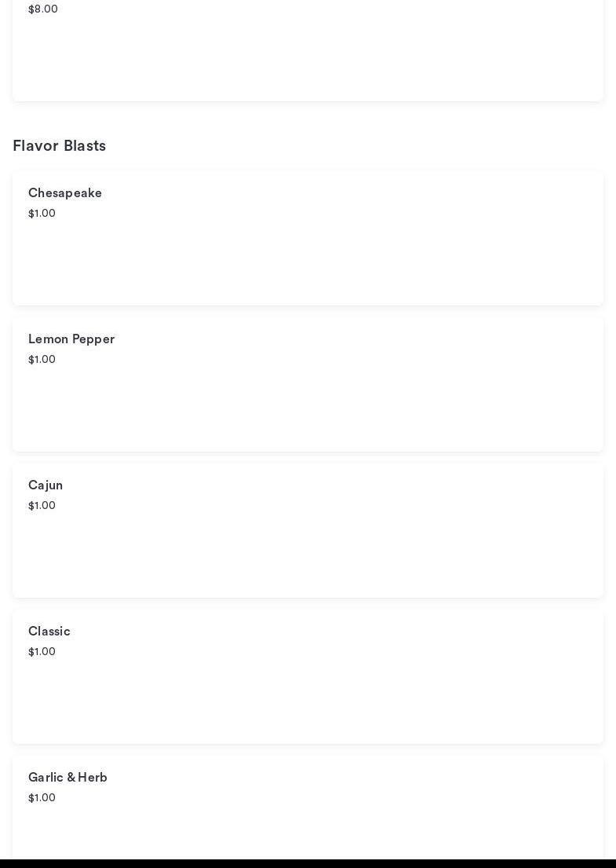
Task: Choose the Classic flavor blast card
Action: coord(308,676)
